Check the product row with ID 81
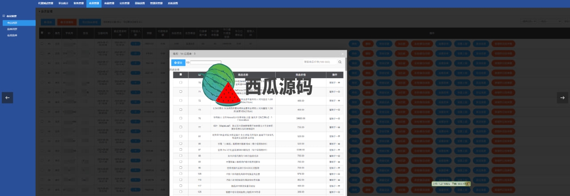Image resolution: width=570 pixels, height=196 pixels. tap(180, 136)
